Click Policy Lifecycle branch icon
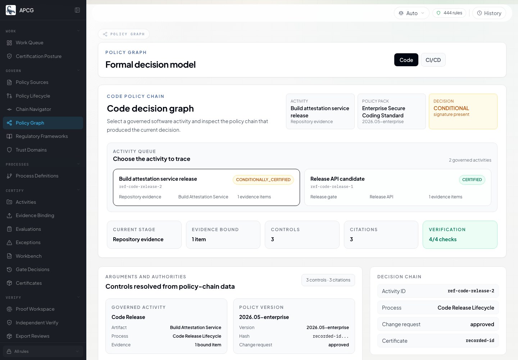The image size is (518, 360). 9,96
